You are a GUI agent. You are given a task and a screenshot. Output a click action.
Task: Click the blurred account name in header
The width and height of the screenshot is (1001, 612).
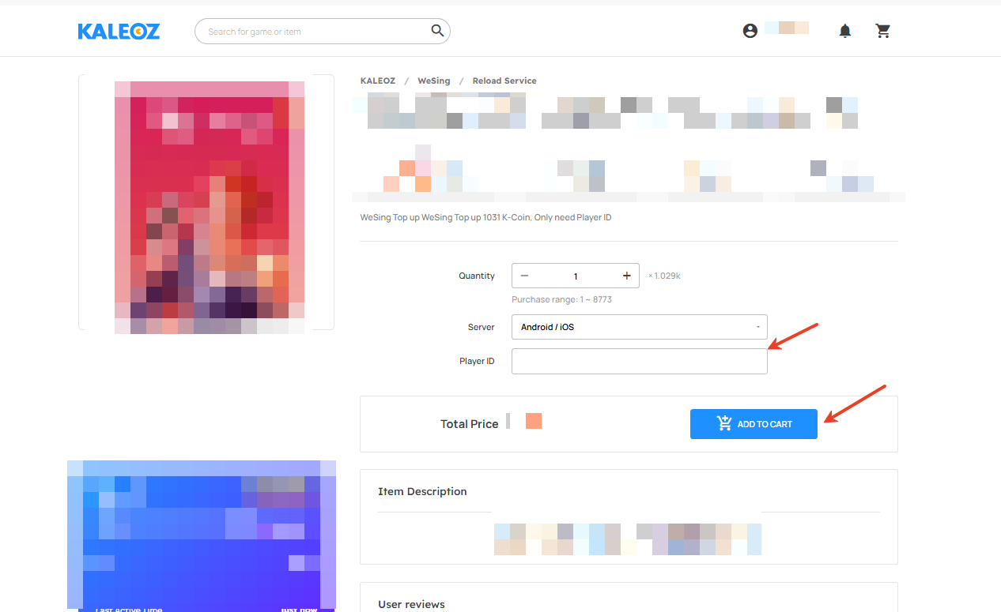pyautogui.click(x=786, y=27)
